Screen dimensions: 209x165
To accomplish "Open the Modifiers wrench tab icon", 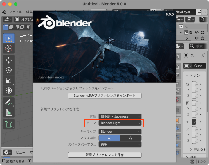I will pos(178,128).
